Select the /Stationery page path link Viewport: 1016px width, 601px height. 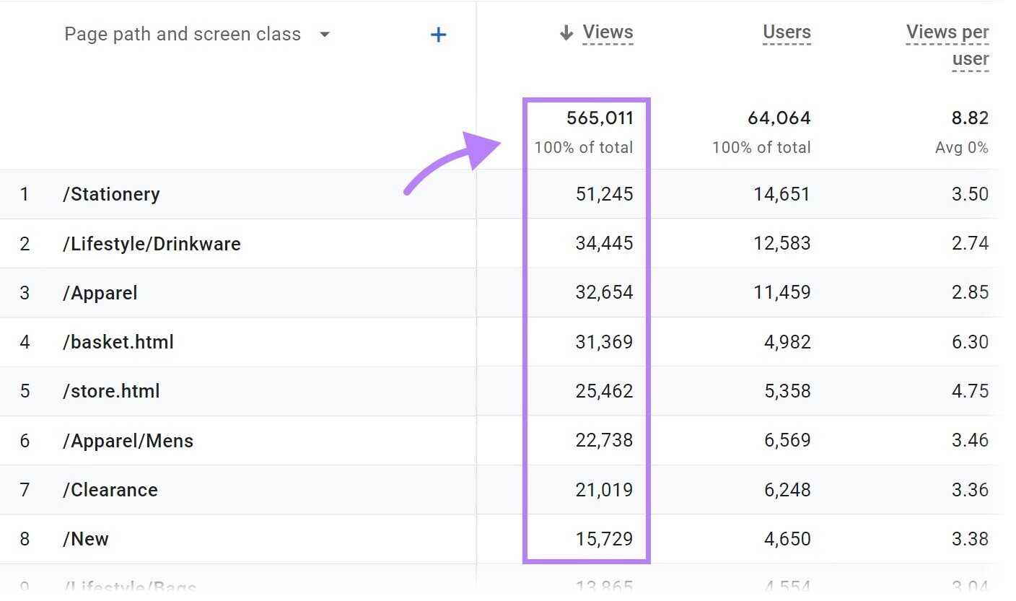coord(112,193)
